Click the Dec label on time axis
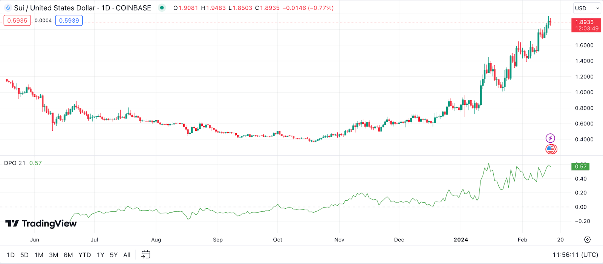Image resolution: width=603 pixels, height=264 pixels. 399,240
